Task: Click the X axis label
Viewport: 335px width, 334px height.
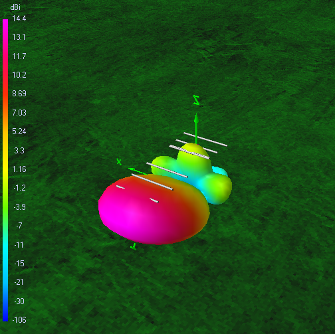Action: coord(119,162)
